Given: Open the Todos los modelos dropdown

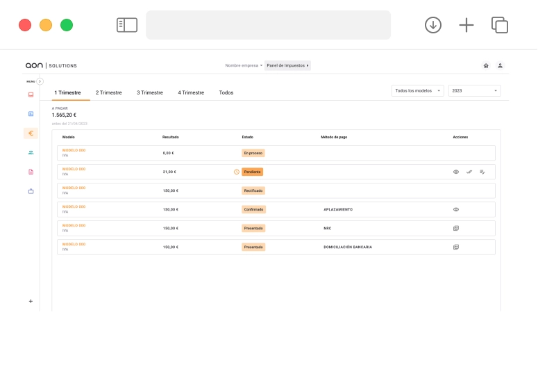Looking at the screenshot, I should click(x=418, y=91).
